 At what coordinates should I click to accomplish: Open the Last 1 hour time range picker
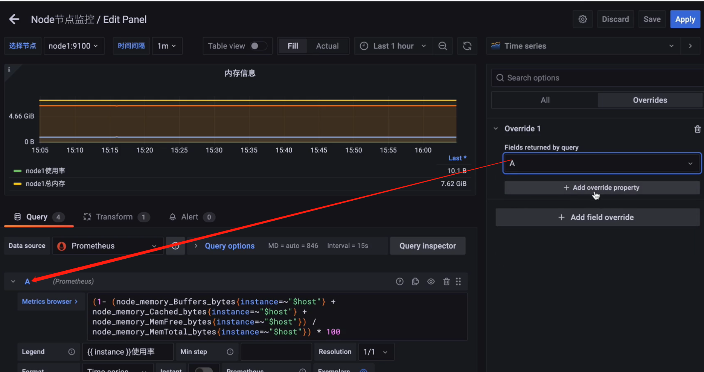pos(393,46)
